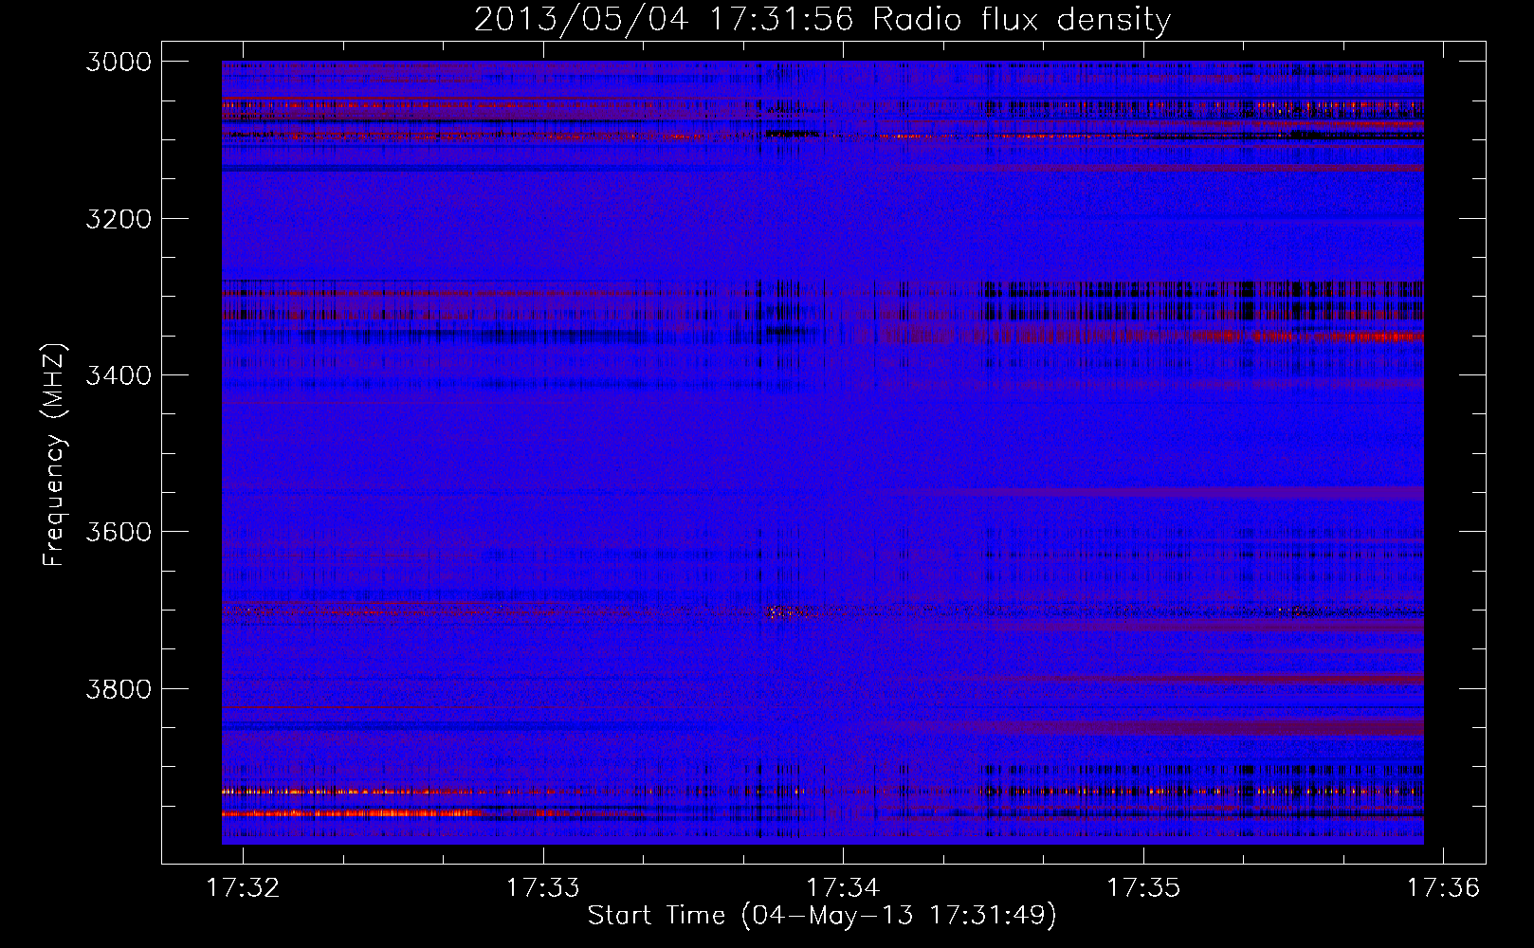The height and width of the screenshot is (948, 1534).
Task: Click the 17:34 time tick label
Action: [843, 887]
